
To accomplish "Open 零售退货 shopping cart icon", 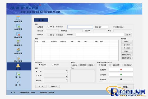I will pos(18,42).
